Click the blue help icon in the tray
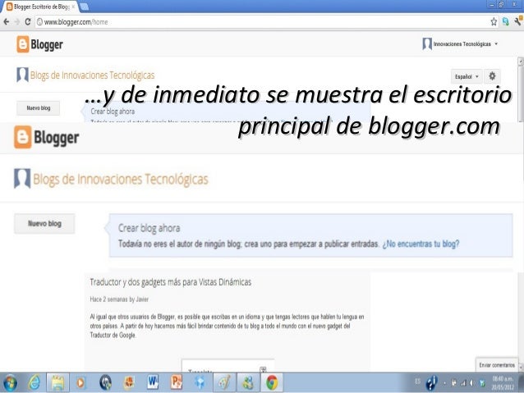This screenshot has height=393, width=524. [432, 382]
